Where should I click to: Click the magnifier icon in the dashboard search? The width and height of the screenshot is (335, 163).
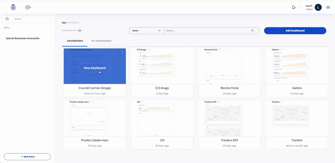253,31
